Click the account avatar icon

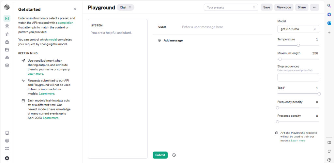7,158
